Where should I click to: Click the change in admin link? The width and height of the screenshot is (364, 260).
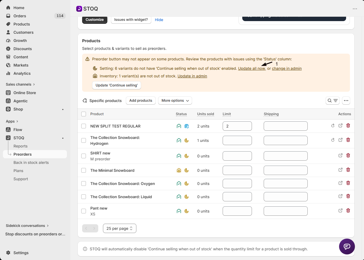pos(287,68)
